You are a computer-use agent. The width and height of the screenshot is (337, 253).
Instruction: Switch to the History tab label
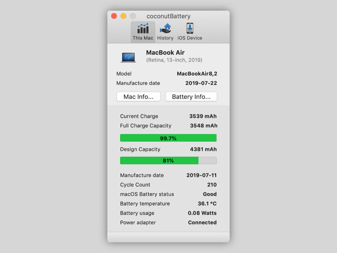(165, 38)
